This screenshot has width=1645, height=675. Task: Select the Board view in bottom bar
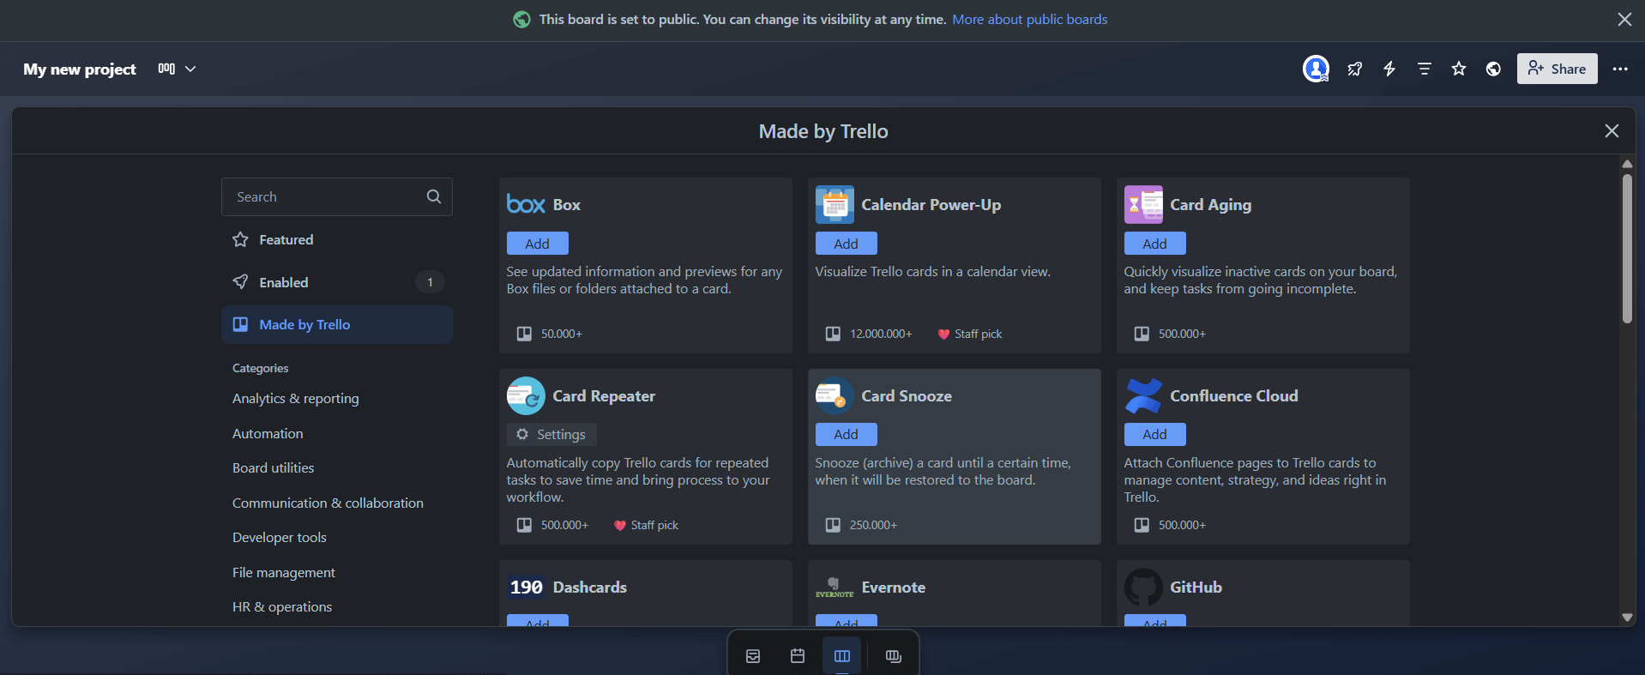click(842, 656)
